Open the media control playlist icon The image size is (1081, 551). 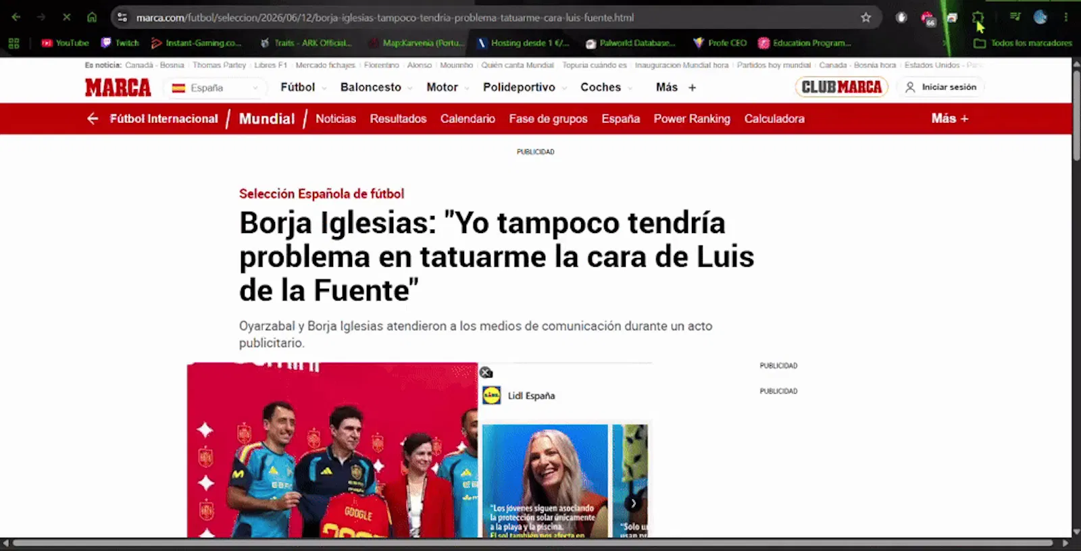pos(1015,18)
